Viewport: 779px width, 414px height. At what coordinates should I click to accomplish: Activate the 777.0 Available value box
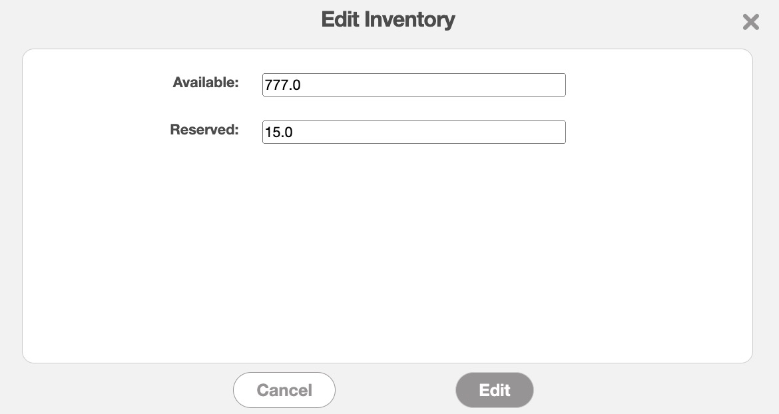tap(413, 85)
